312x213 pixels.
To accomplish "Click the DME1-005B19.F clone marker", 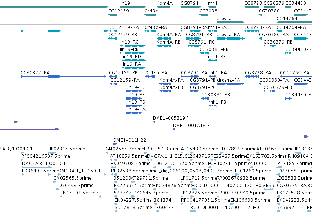I will tap(154, 122).
